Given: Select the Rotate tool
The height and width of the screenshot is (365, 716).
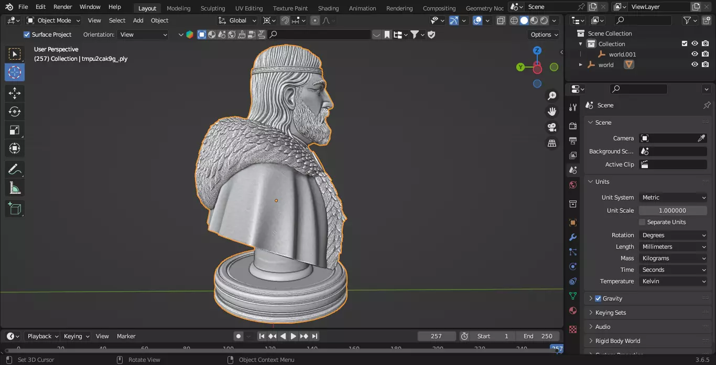Looking at the screenshot, I should pos(15,112).
